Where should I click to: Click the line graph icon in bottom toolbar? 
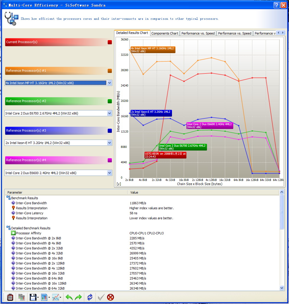(x=55, y=297)
